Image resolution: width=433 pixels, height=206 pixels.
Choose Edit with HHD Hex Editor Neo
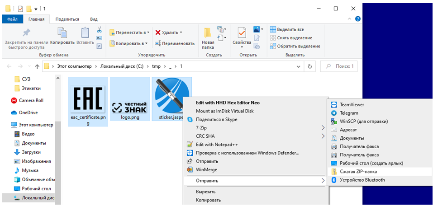point(228,103)
